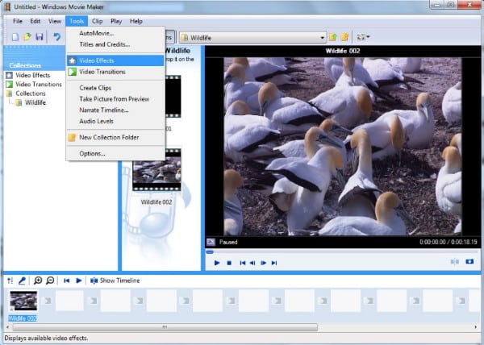The width and height of the screenshot is (484, 345).
Task: Choose Titles and Credits menu entry
Action: tap(115, 44)
